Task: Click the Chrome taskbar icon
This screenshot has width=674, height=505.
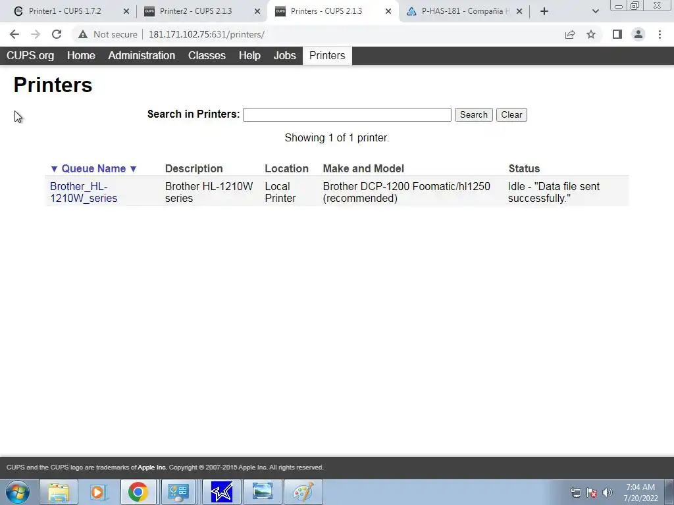Action: coord(138,492)
